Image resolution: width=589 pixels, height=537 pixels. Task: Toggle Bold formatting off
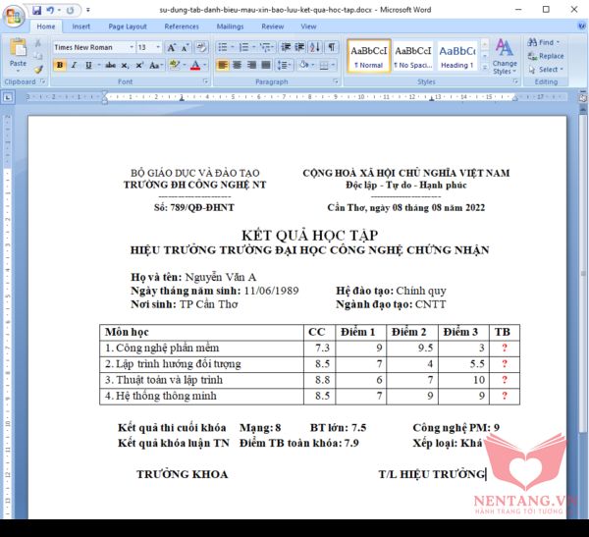pos(60,65)
